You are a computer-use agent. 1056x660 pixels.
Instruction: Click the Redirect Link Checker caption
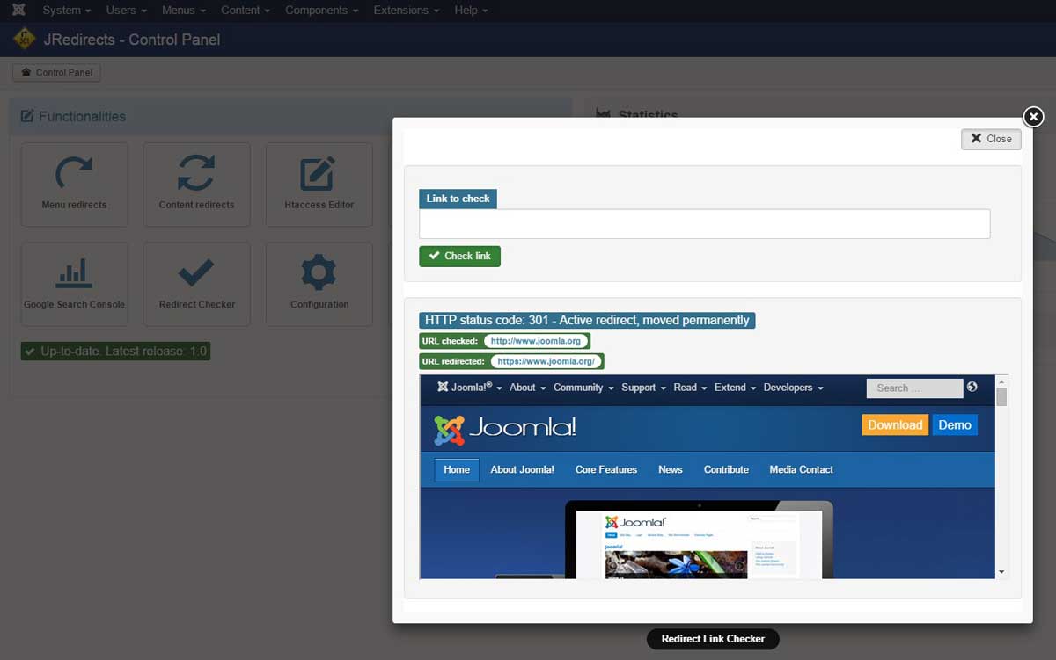713,639
